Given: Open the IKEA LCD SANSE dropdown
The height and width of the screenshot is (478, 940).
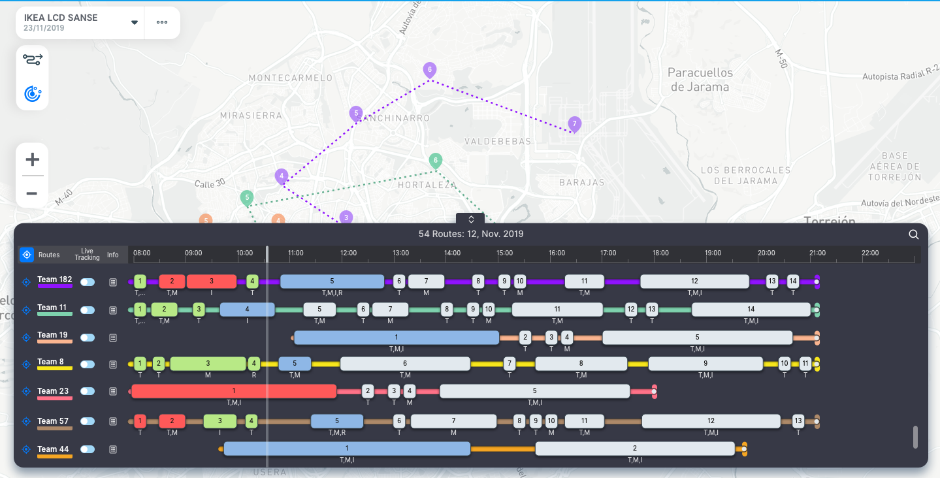Looking at the screenshot, I should coord(135,22).
